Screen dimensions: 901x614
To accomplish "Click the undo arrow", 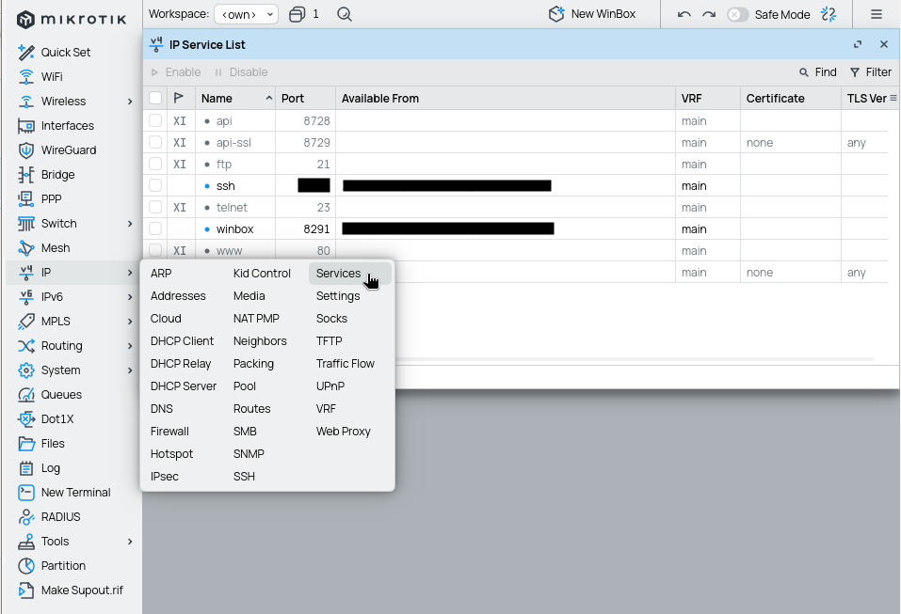I will tap(684, 14).
